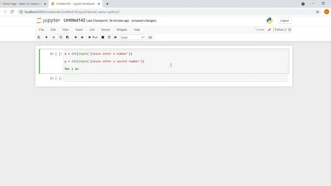Screen dimensions: 331x186
Task: Open the Insert menu
Action: point(79,30)
